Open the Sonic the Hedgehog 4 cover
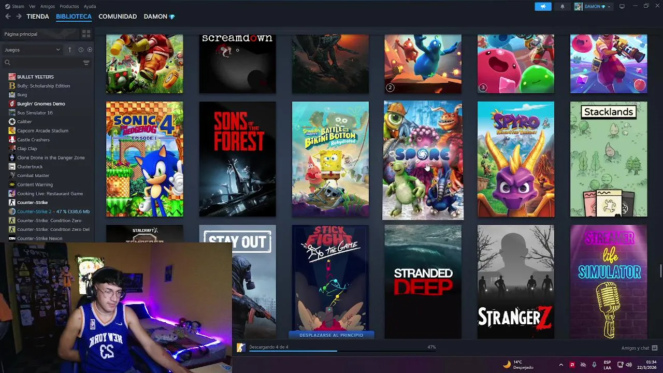 point(145,159)
